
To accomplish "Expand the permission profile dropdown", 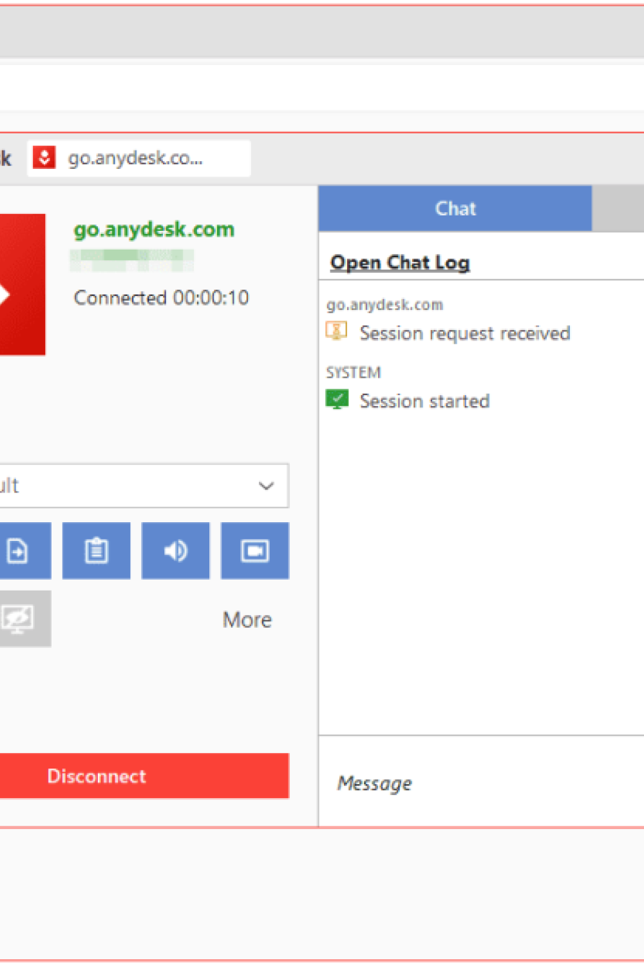I will coord(144,485).
